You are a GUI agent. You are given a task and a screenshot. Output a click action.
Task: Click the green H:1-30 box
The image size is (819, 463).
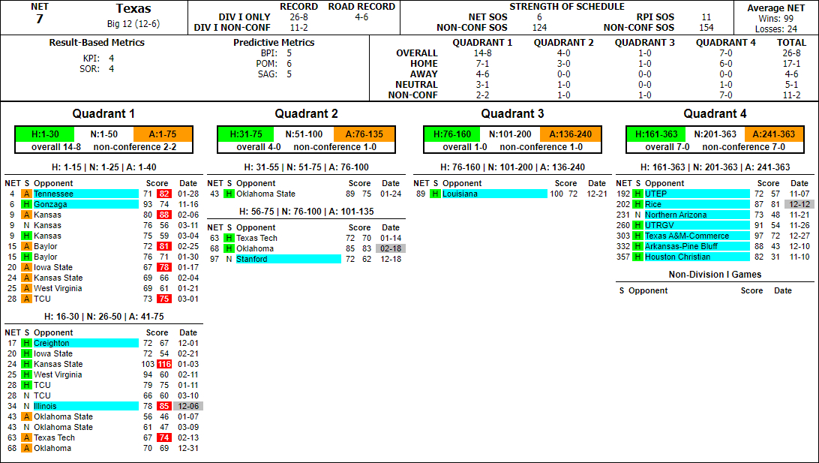(x=45, y=134)
